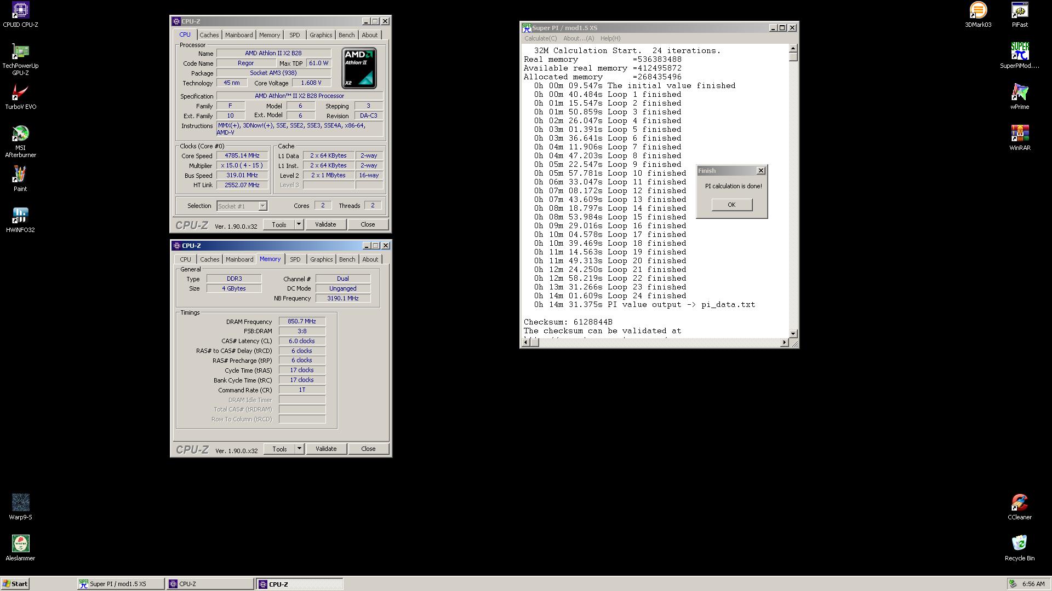This screenshot has width=1052, height=591.
Task: Click Super PI vertical scrollbar down arrow
Action: 793,333
